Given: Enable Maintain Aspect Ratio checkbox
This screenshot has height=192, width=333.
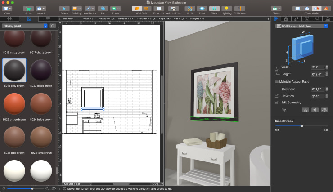Looking at the screenshot, I should tap(277, 81).
